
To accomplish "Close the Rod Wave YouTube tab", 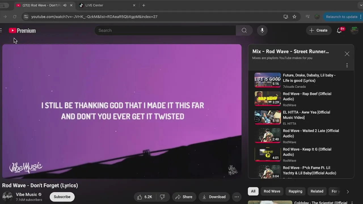I will tap(71, 5).
